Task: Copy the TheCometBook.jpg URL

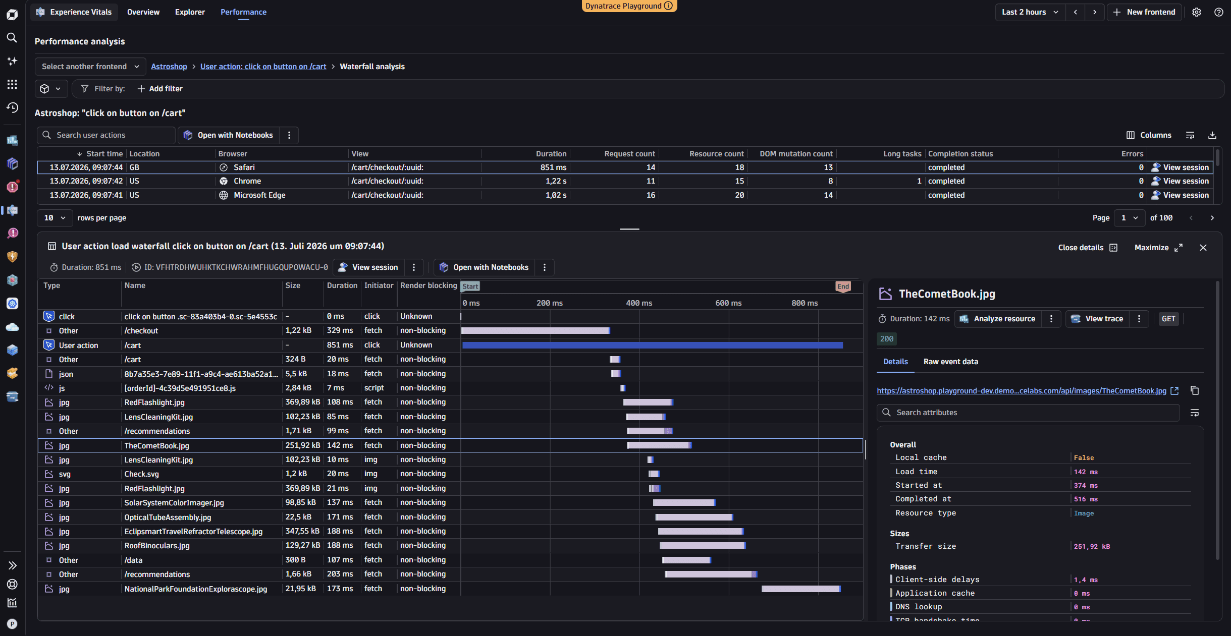Action: 1195,390
